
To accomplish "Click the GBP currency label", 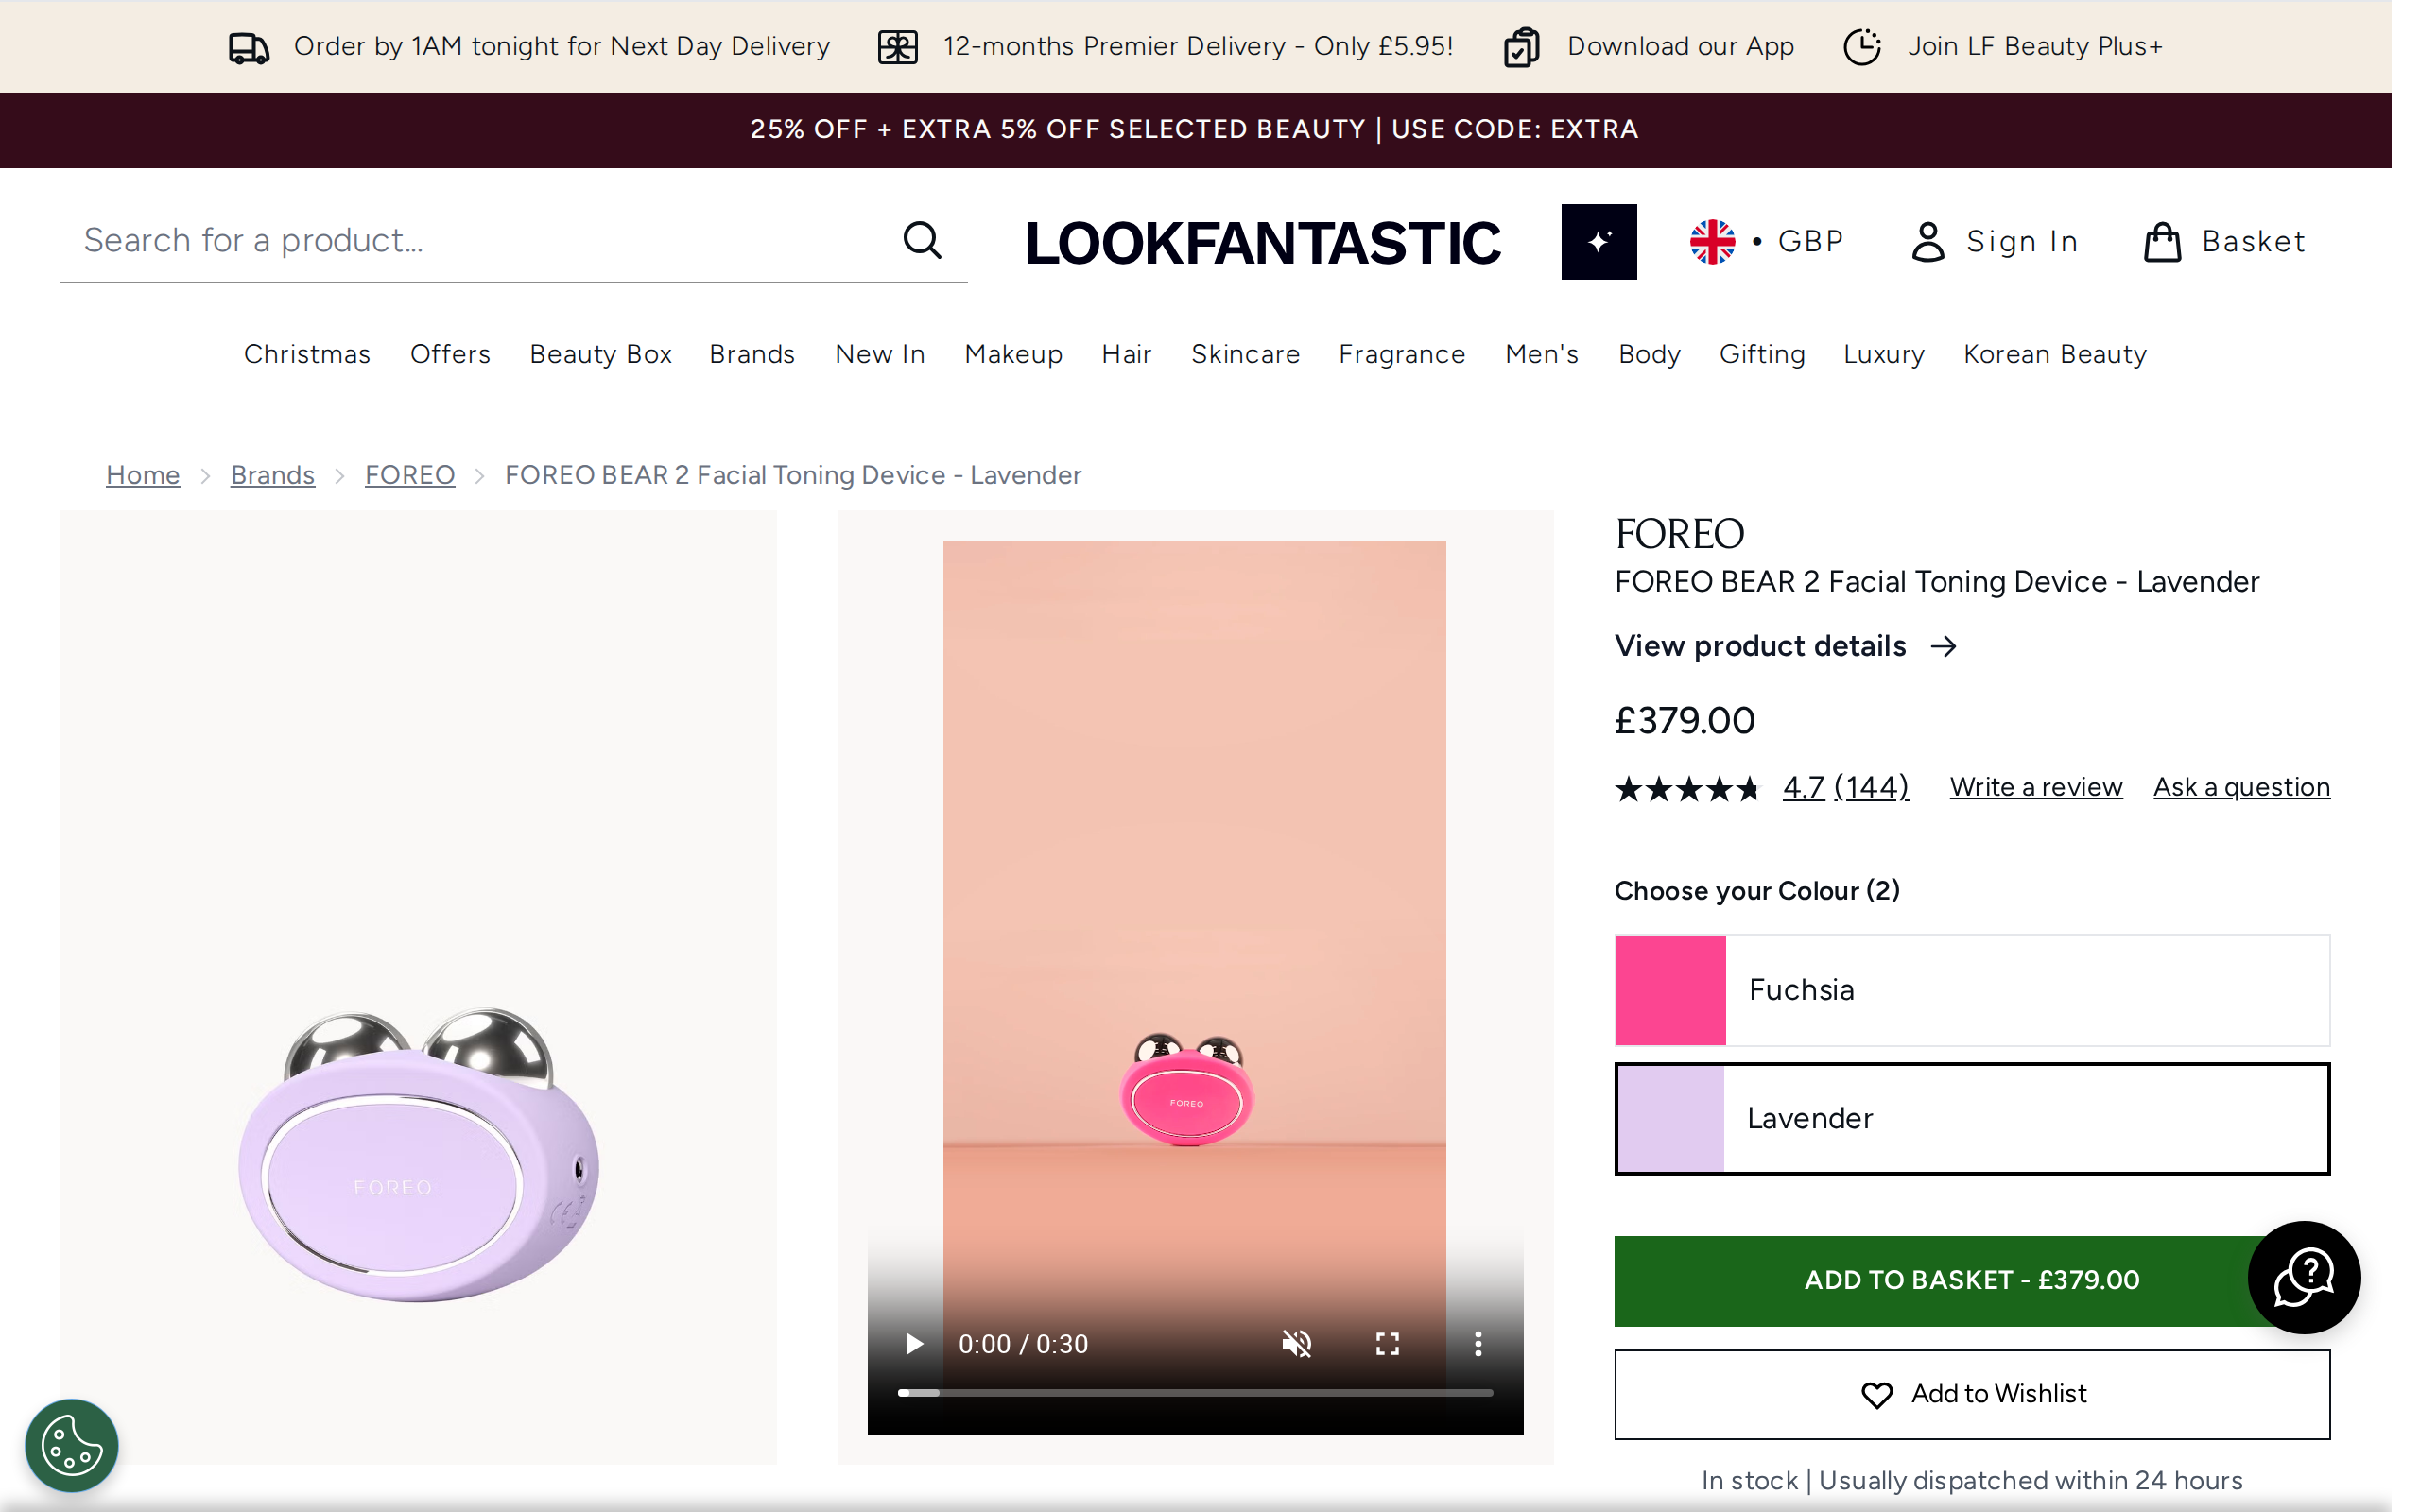I will pos(1810,242).
